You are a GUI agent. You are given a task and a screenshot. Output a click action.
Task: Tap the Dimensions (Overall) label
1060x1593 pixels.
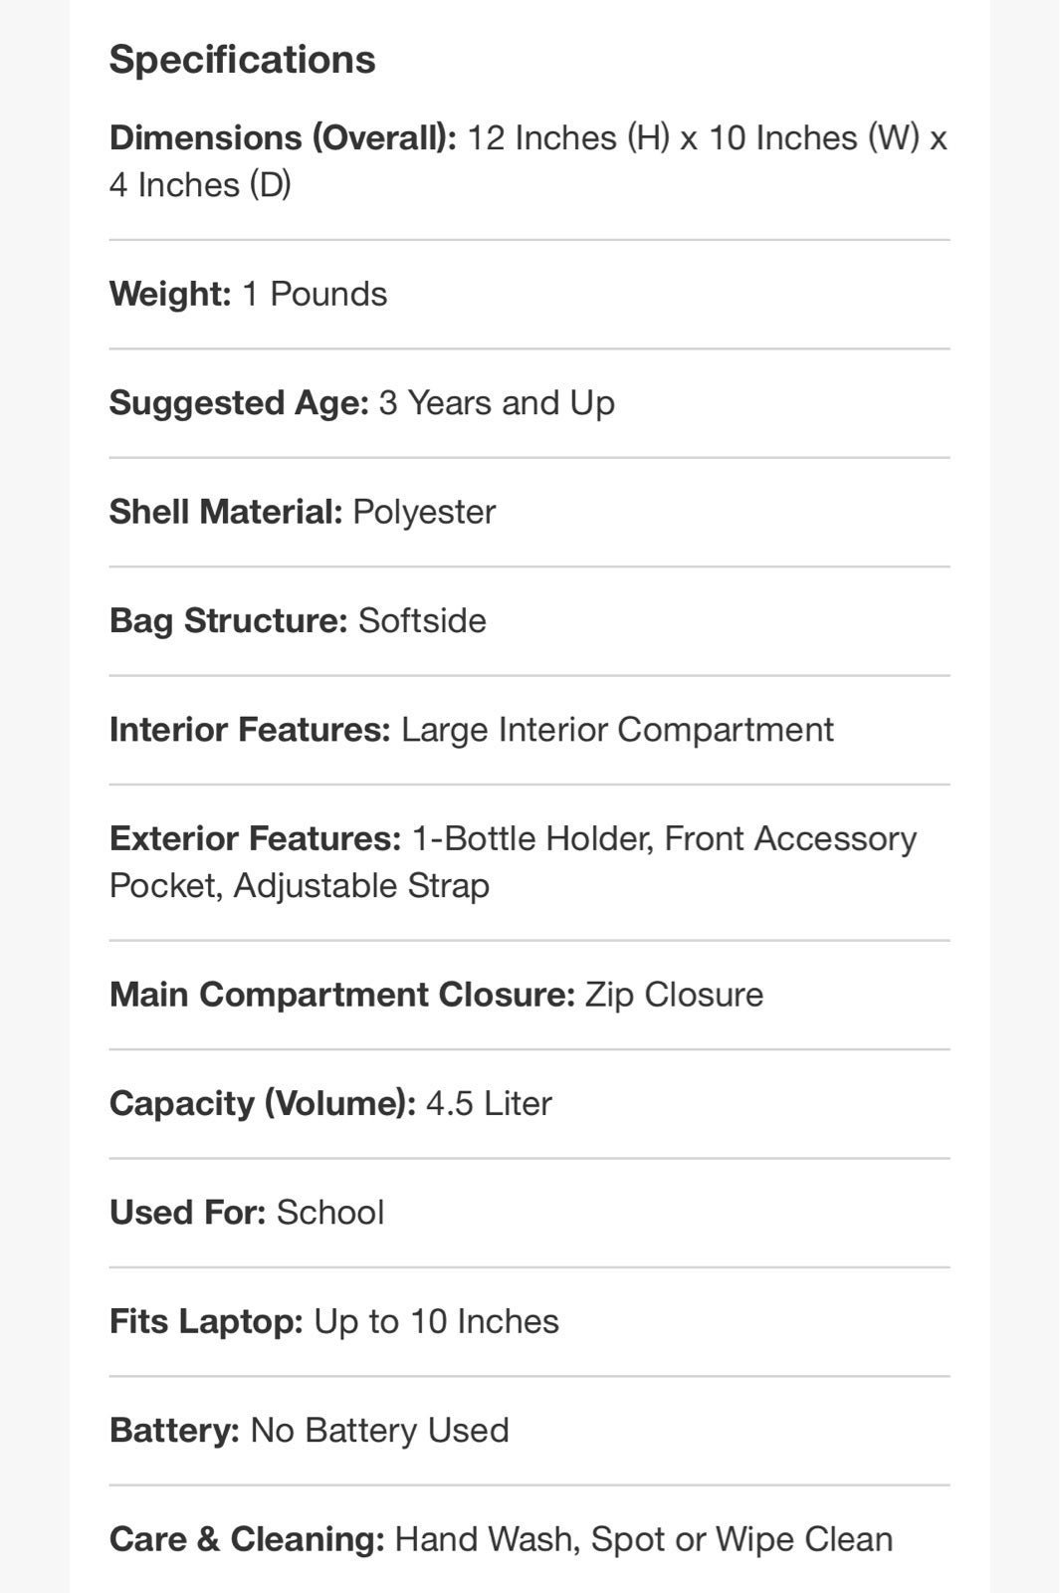tap(283, 137)
